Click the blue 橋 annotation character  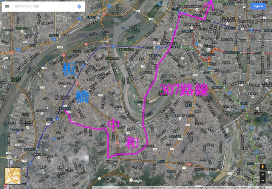coord(82,96)
